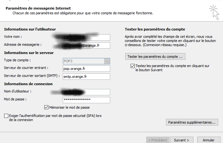Click the wizard cursor icon at top right
223x143 pixels.
click(214, 11)
